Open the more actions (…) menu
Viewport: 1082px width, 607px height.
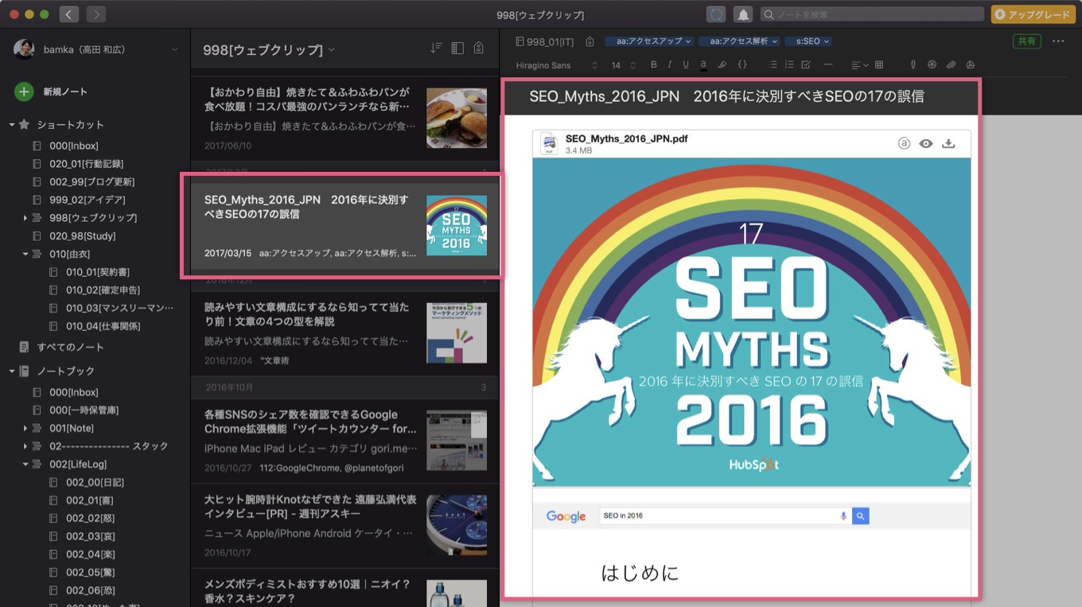[1058, 41]
